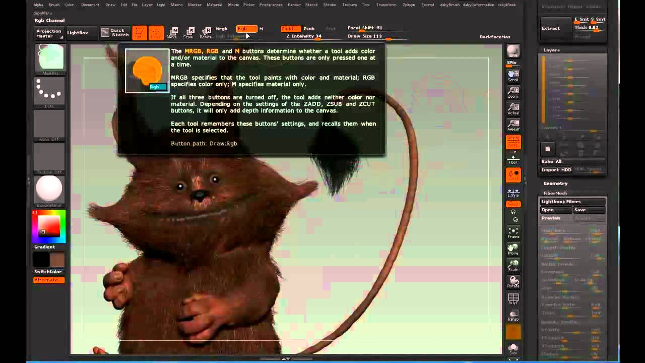Open the Projection Master
This screenshot has height=363, width=645.
coord(49,33)
